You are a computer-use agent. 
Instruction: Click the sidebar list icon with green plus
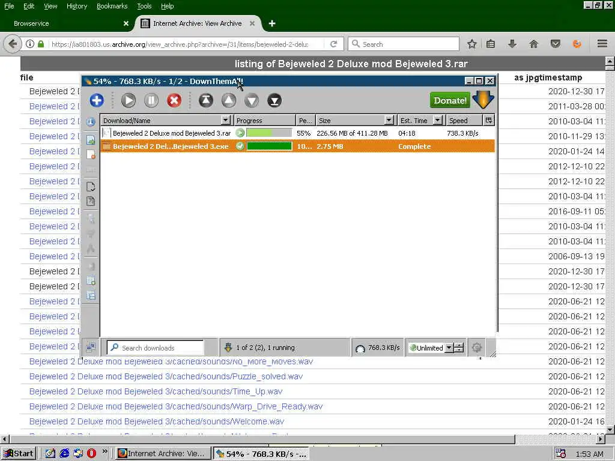91,281
